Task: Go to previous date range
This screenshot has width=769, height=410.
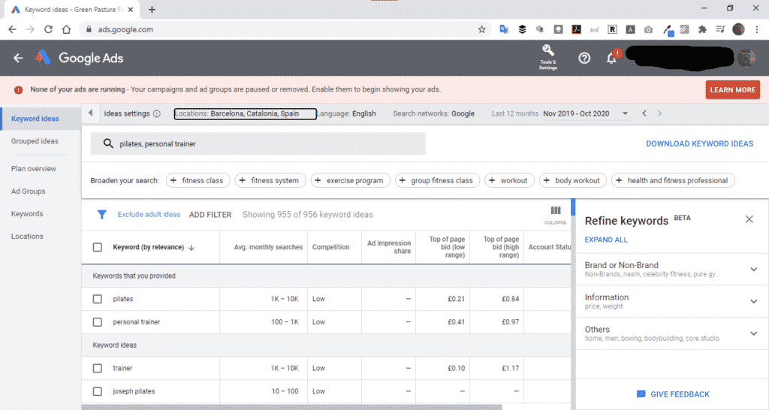Action: click(x=644, y=113)
